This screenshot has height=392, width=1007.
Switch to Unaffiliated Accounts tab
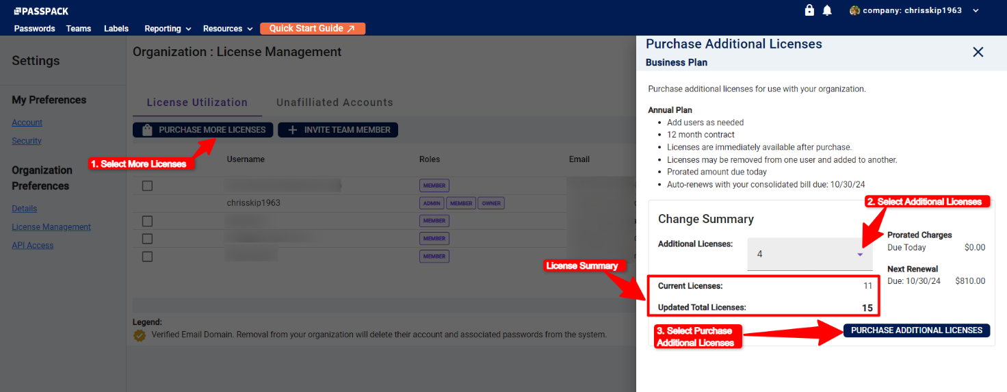pos(335,103)
